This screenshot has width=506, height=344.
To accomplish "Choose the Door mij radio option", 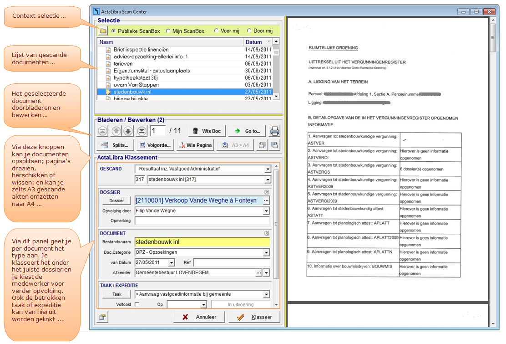I will point(249,31).
